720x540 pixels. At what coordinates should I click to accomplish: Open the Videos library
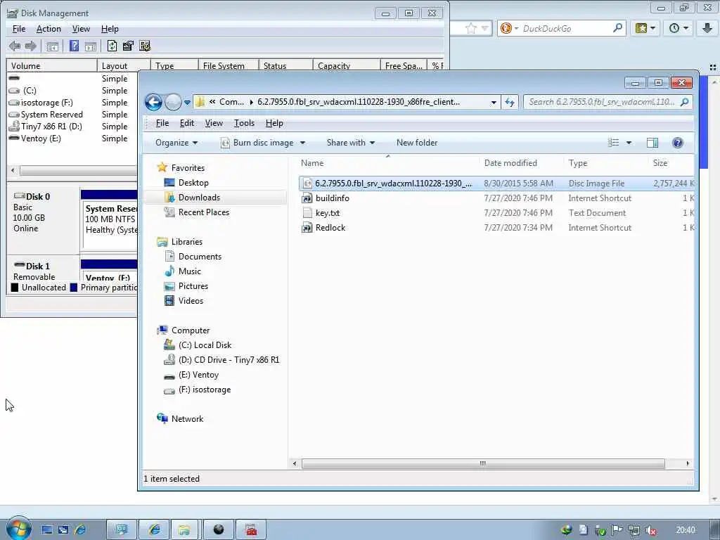191,301
